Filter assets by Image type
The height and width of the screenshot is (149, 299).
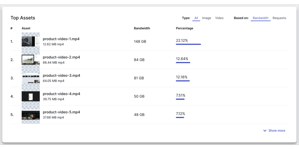(207, 18)
